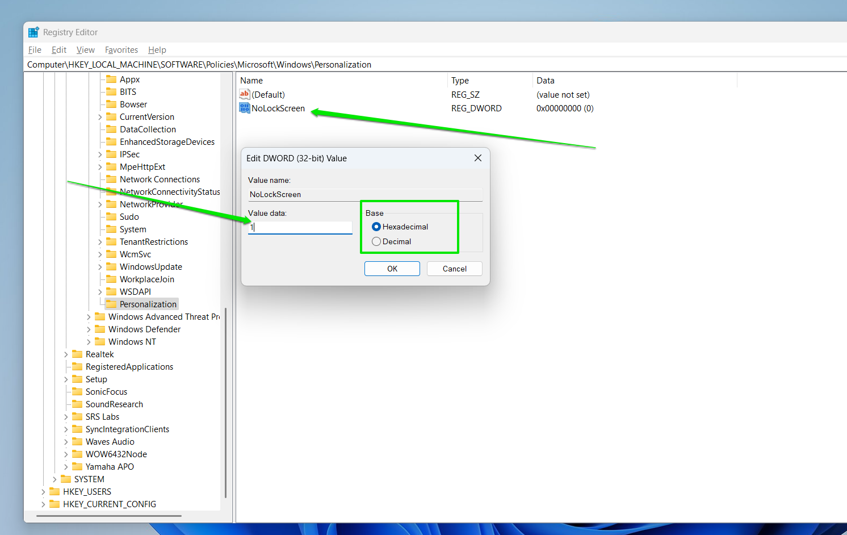Open the Help menu
The width and height of the screenshot is (847, 535).
157,50
